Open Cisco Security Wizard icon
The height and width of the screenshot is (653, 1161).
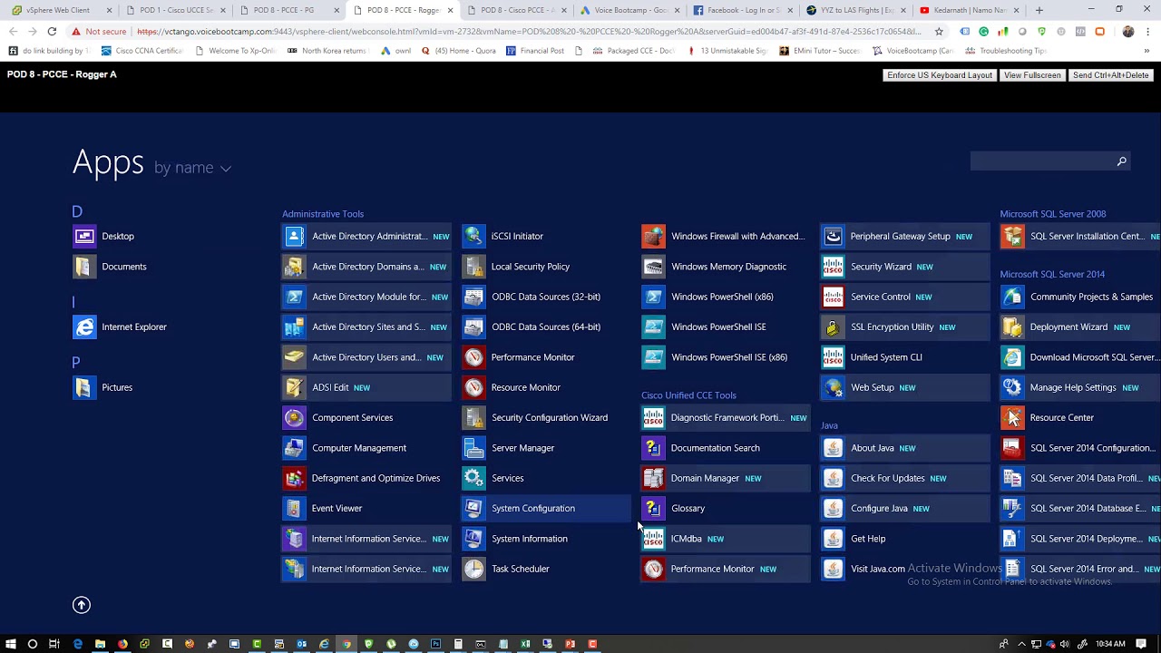point(833,267)
